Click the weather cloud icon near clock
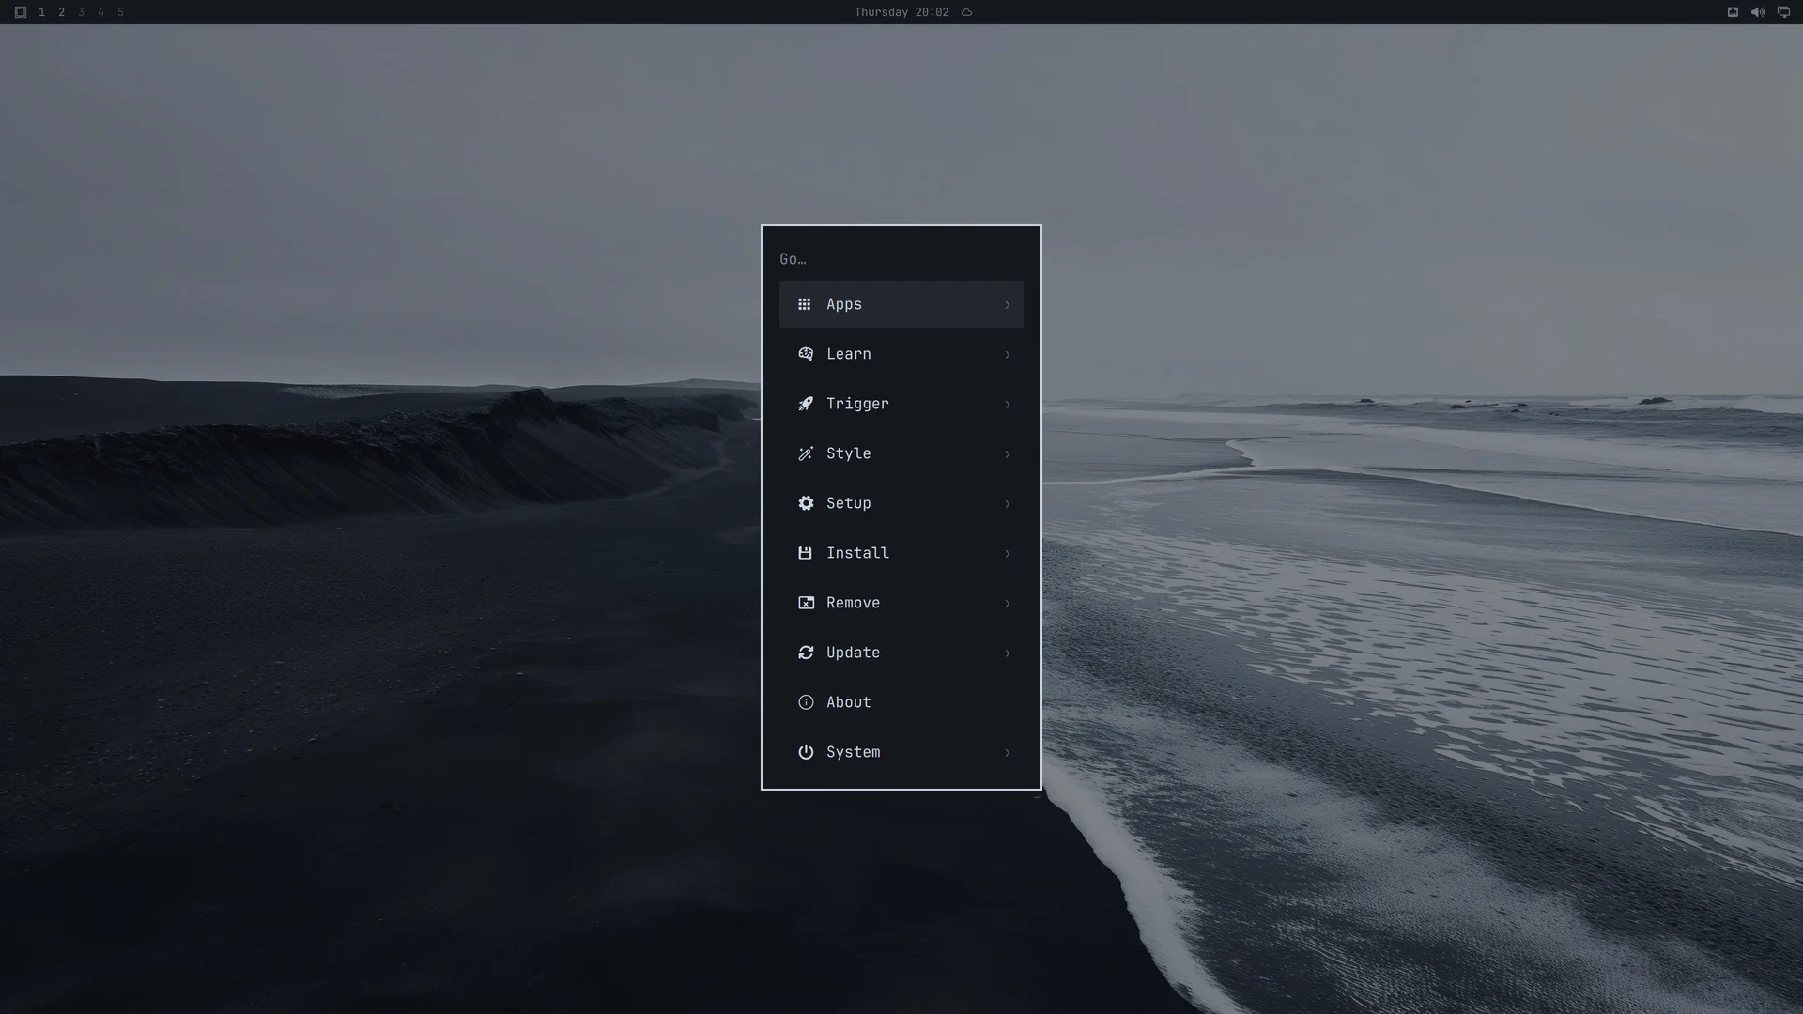Viewport: 1803px width, 1014px height. tap(966, 12)
